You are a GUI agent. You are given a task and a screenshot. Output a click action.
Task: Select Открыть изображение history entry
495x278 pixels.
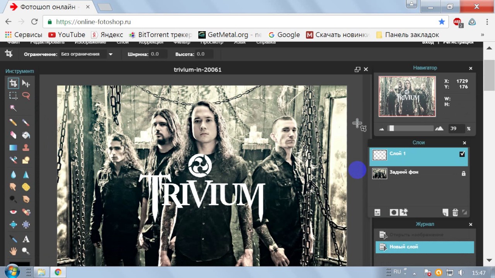click(x=425, y=235)
